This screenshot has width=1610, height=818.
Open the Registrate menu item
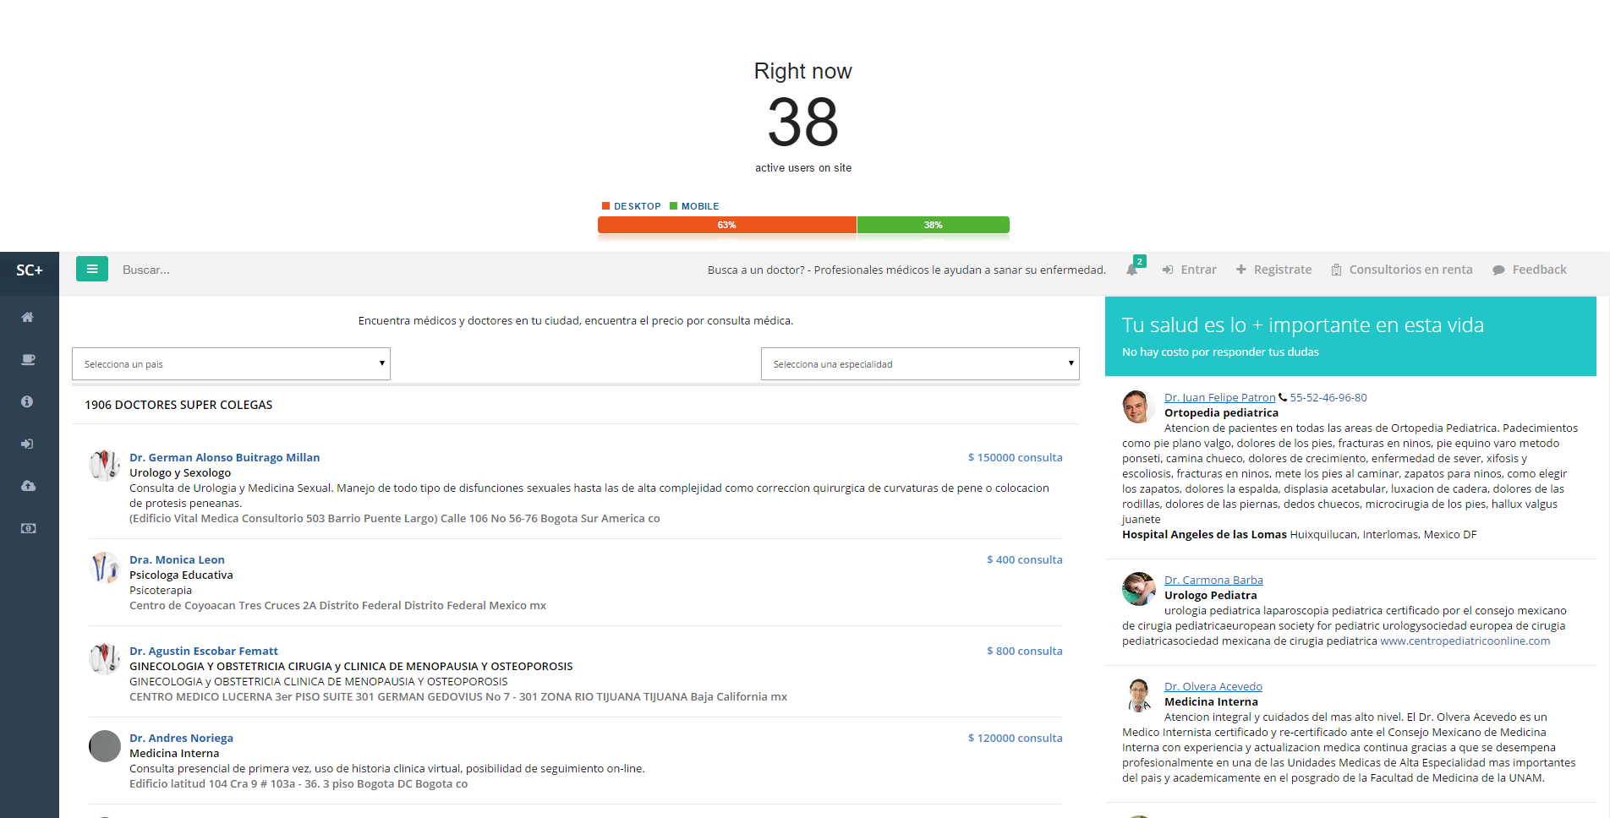click(1273, 270)
